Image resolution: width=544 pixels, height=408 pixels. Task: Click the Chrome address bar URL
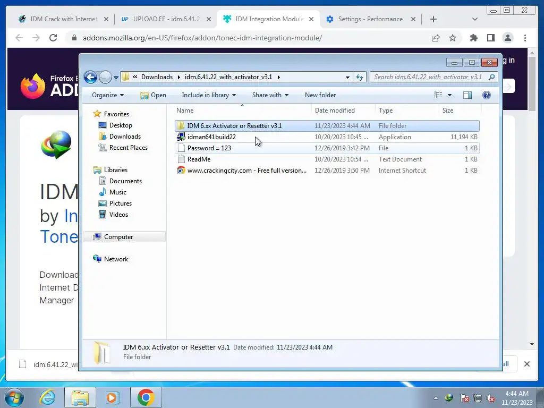[x=202, y=38]
